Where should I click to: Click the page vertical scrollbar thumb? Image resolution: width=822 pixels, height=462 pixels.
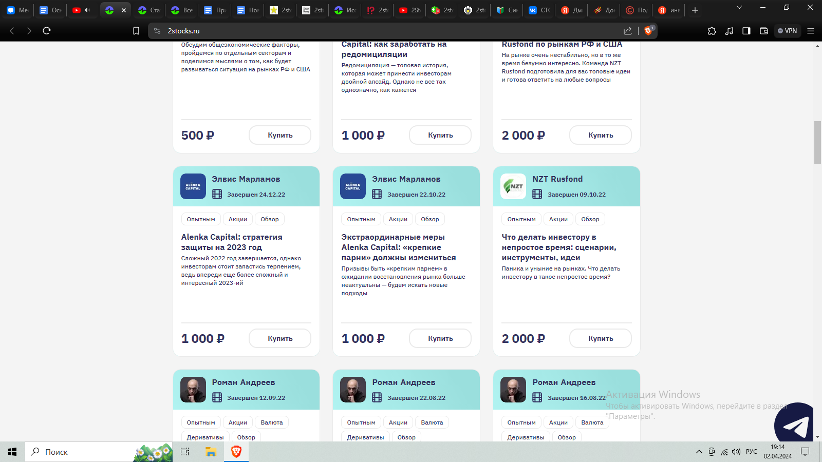coord(817,142)
